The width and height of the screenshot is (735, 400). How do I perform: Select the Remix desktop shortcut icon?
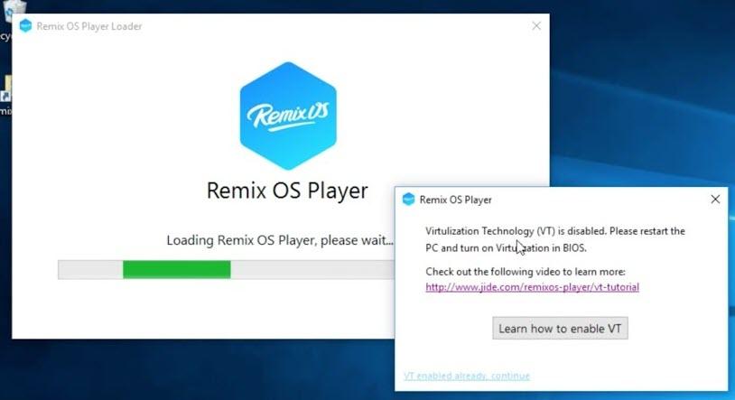coord(5,99)
